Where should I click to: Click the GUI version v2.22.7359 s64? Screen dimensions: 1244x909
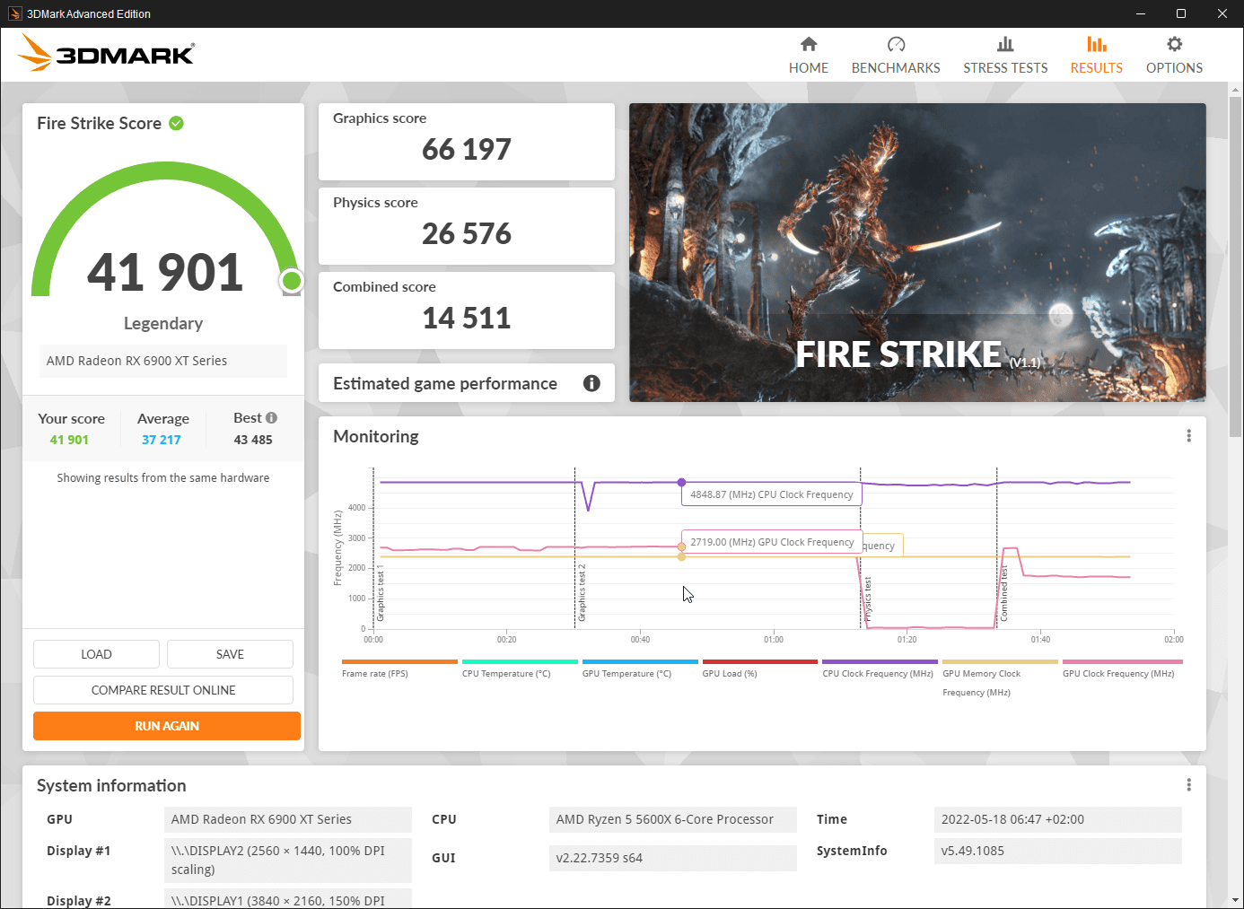673,858
